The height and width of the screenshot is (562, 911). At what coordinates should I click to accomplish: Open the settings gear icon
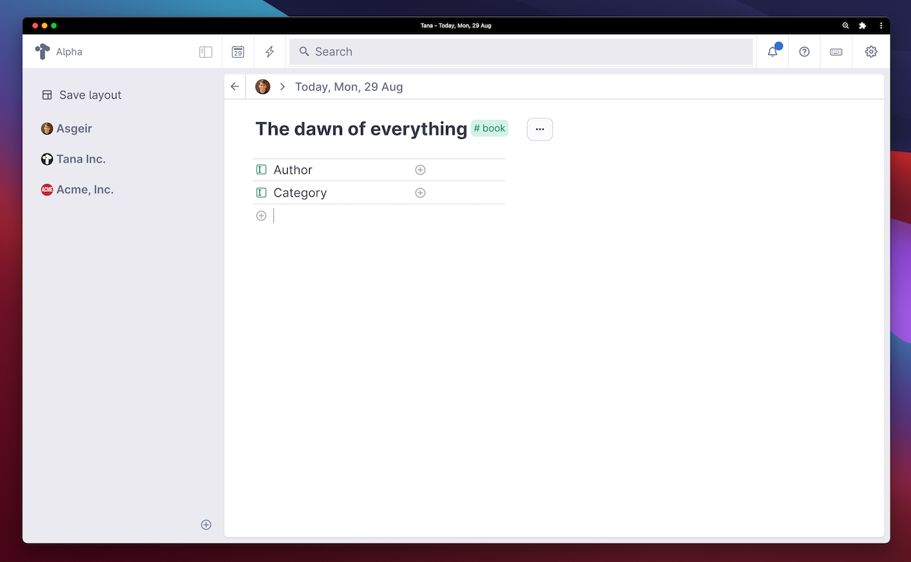(871, 52)
